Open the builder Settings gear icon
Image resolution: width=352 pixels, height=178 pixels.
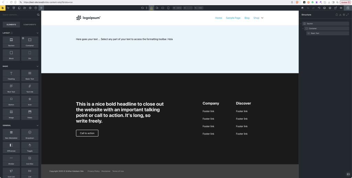coord(30,8)
